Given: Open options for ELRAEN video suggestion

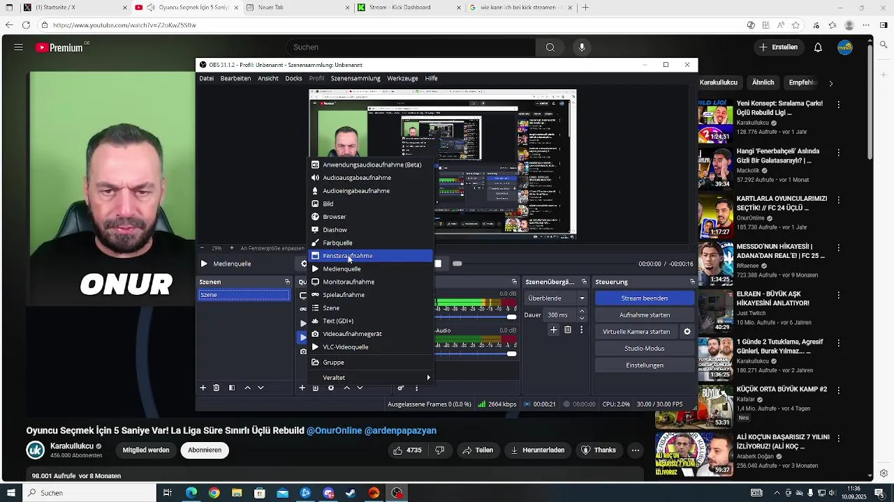Looking at the screenshot, I should [x=838, y=295].
